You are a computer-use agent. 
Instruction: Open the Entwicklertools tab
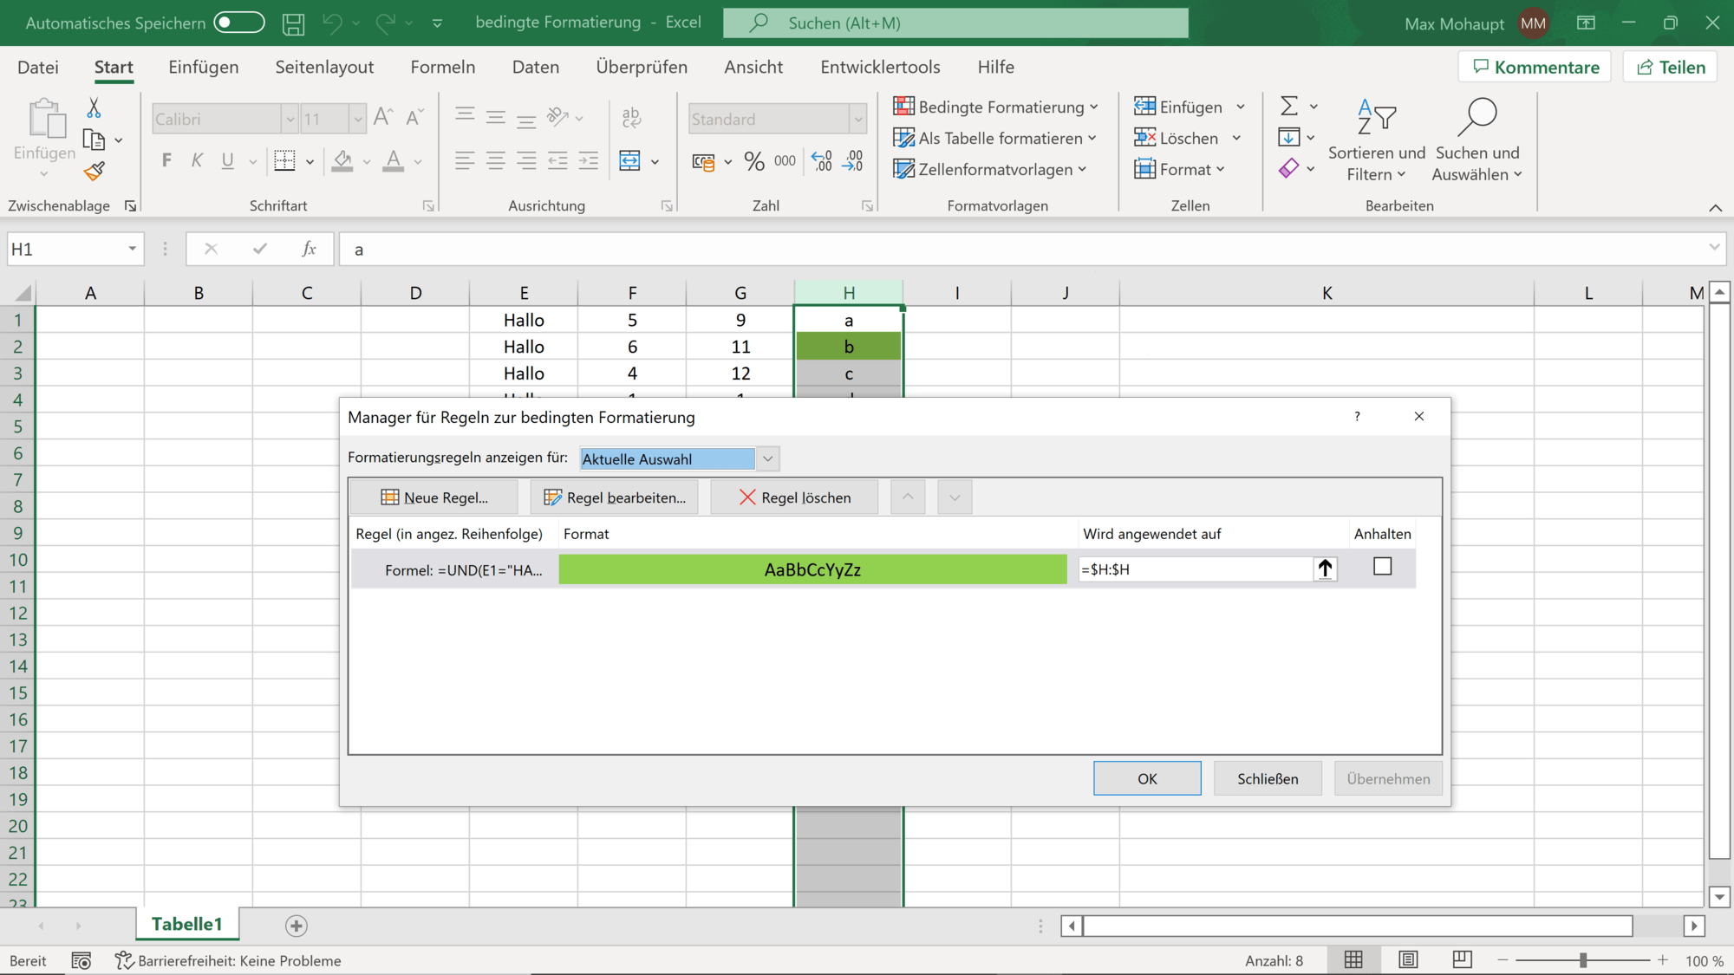pyautogui.click(x=880, y=67)
